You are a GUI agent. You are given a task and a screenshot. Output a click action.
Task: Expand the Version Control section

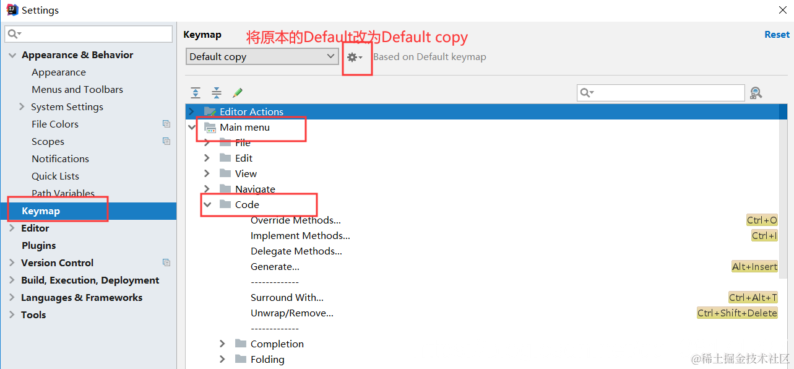12,263
